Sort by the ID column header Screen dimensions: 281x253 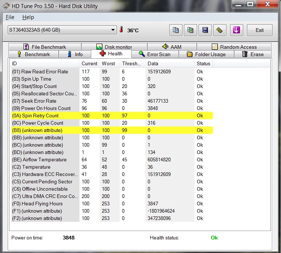point(44,63)
